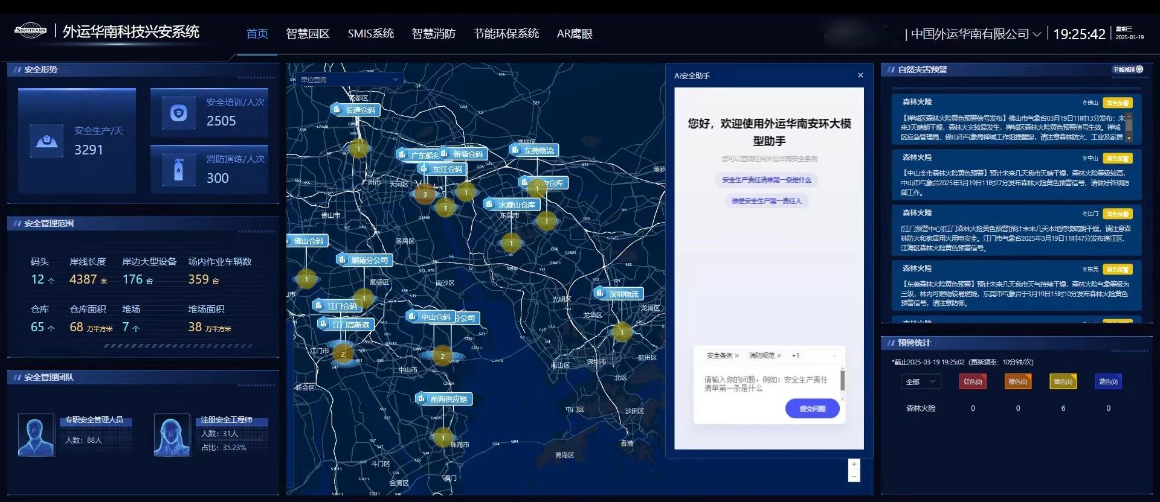Open the 智慧园区 tab
The width and height of the screenshot is (1160, 502).
(308, 34)
